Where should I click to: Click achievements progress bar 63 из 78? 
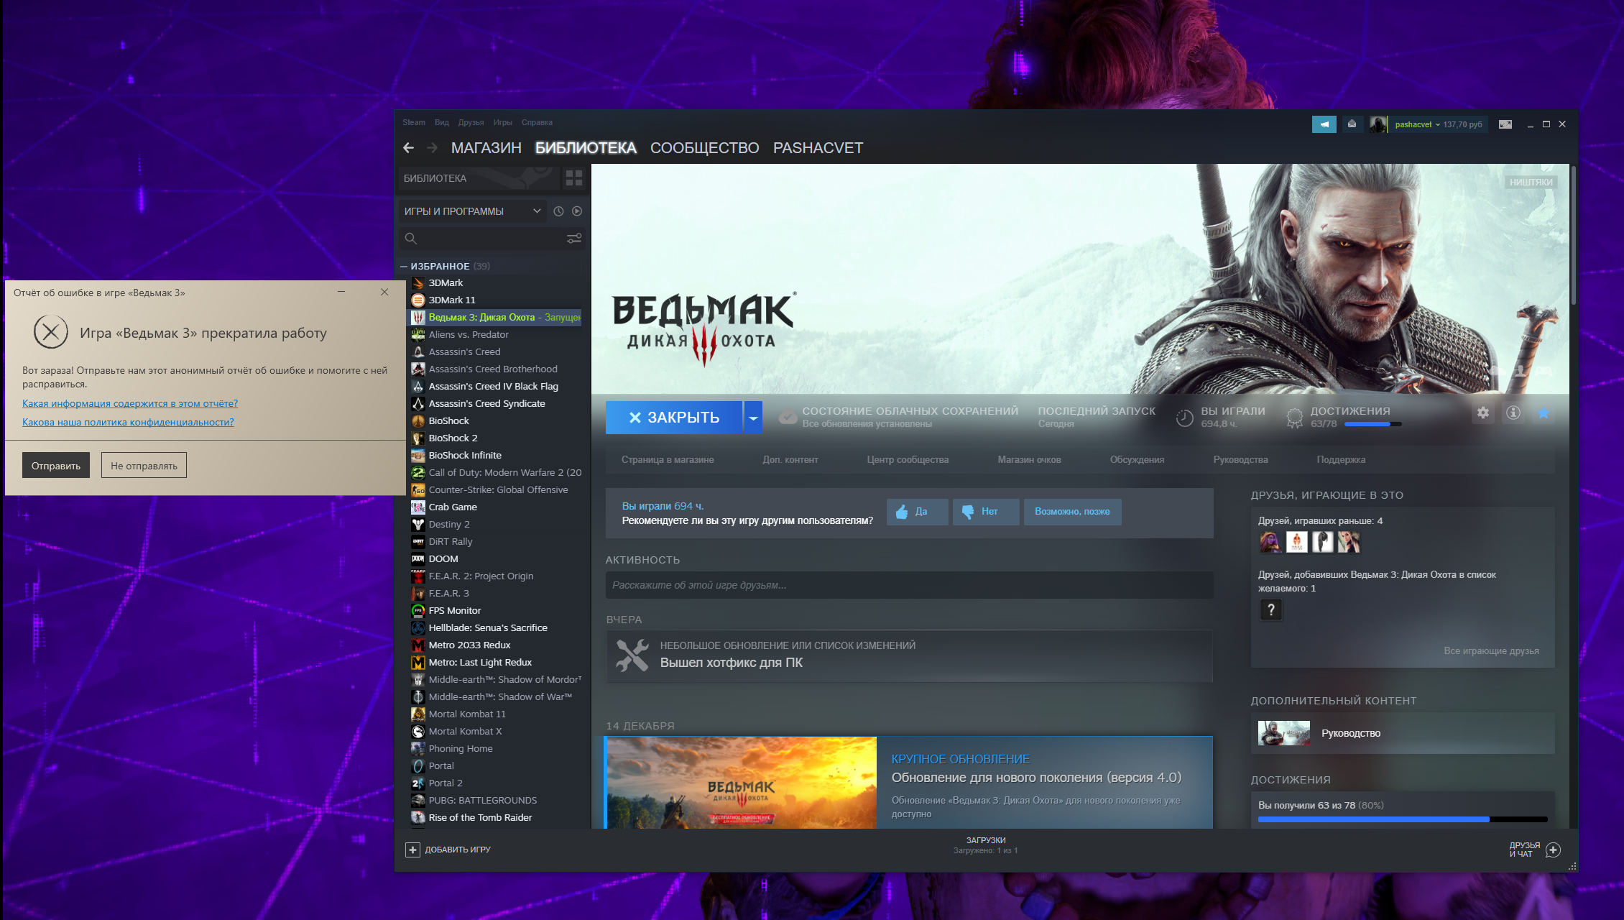tap(1403, 819)
